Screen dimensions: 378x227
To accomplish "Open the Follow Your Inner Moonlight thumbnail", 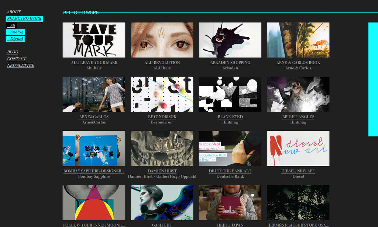I will [x=94, y=202].
